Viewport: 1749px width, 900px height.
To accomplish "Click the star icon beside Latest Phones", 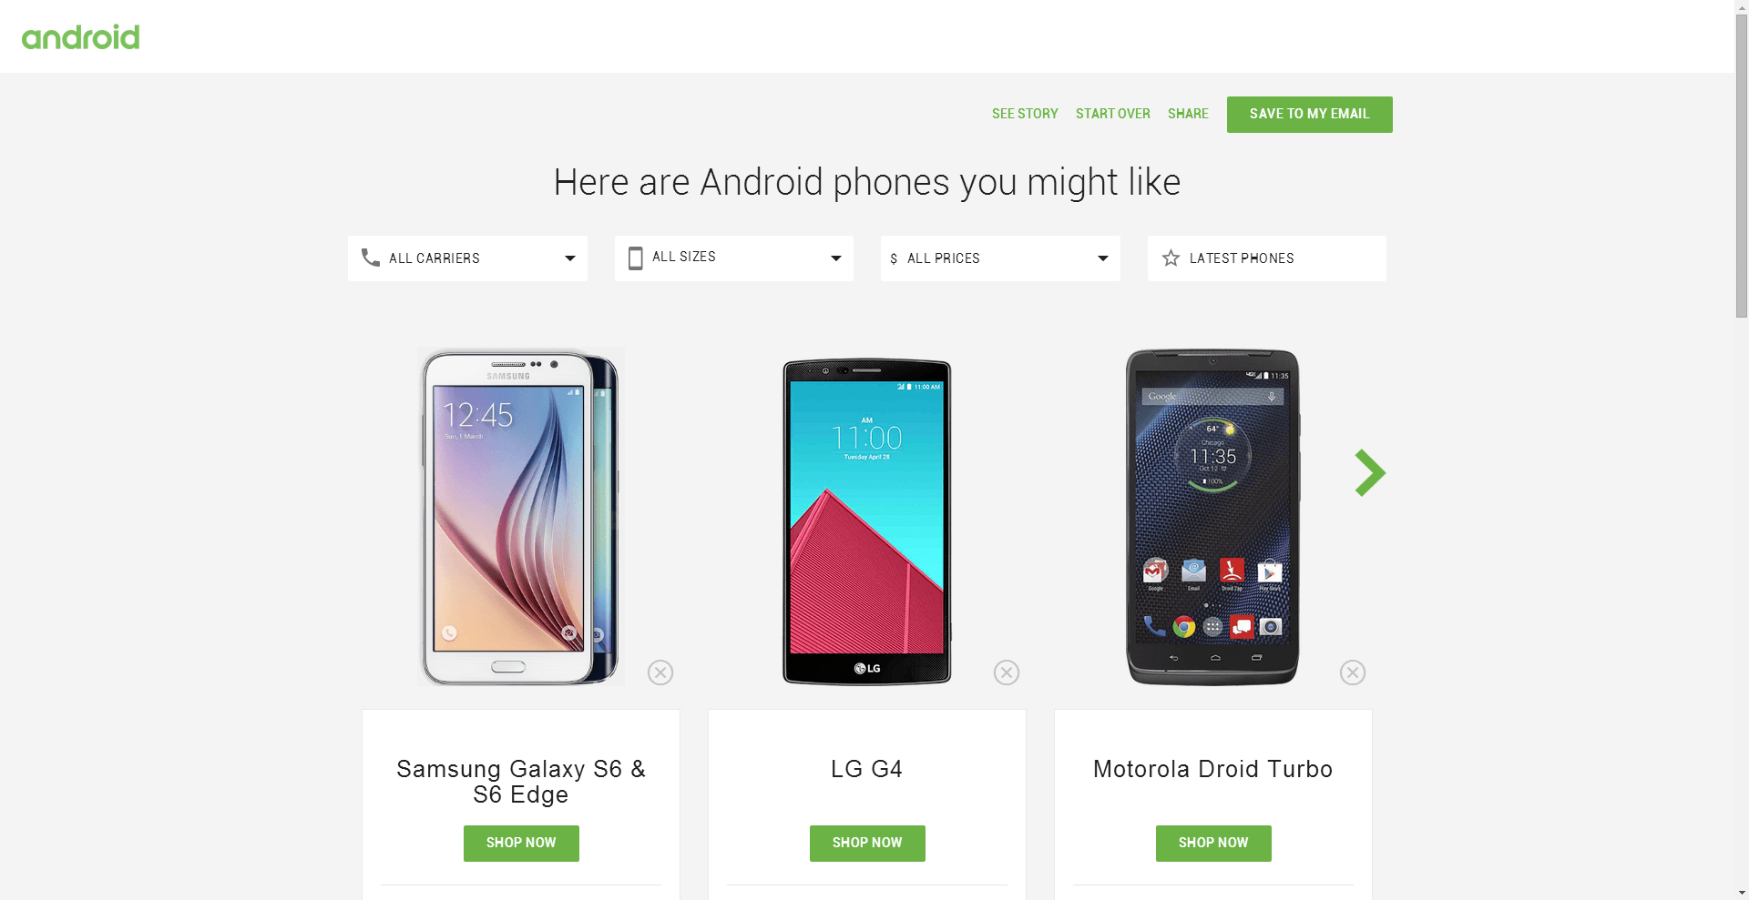I will coord(1171,258).
